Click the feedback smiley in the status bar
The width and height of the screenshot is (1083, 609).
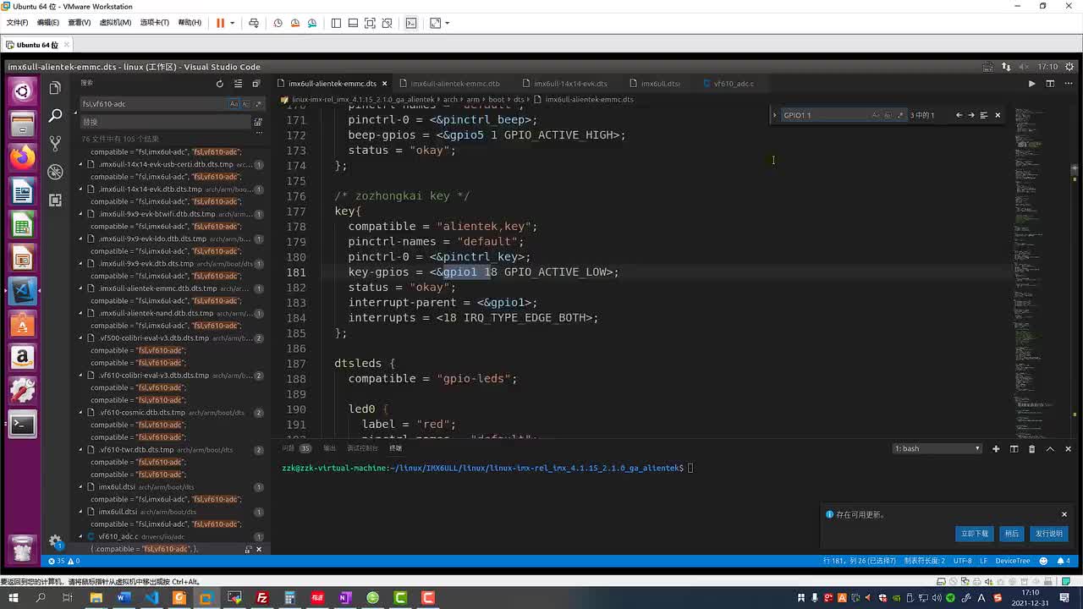coord(1045,561)
